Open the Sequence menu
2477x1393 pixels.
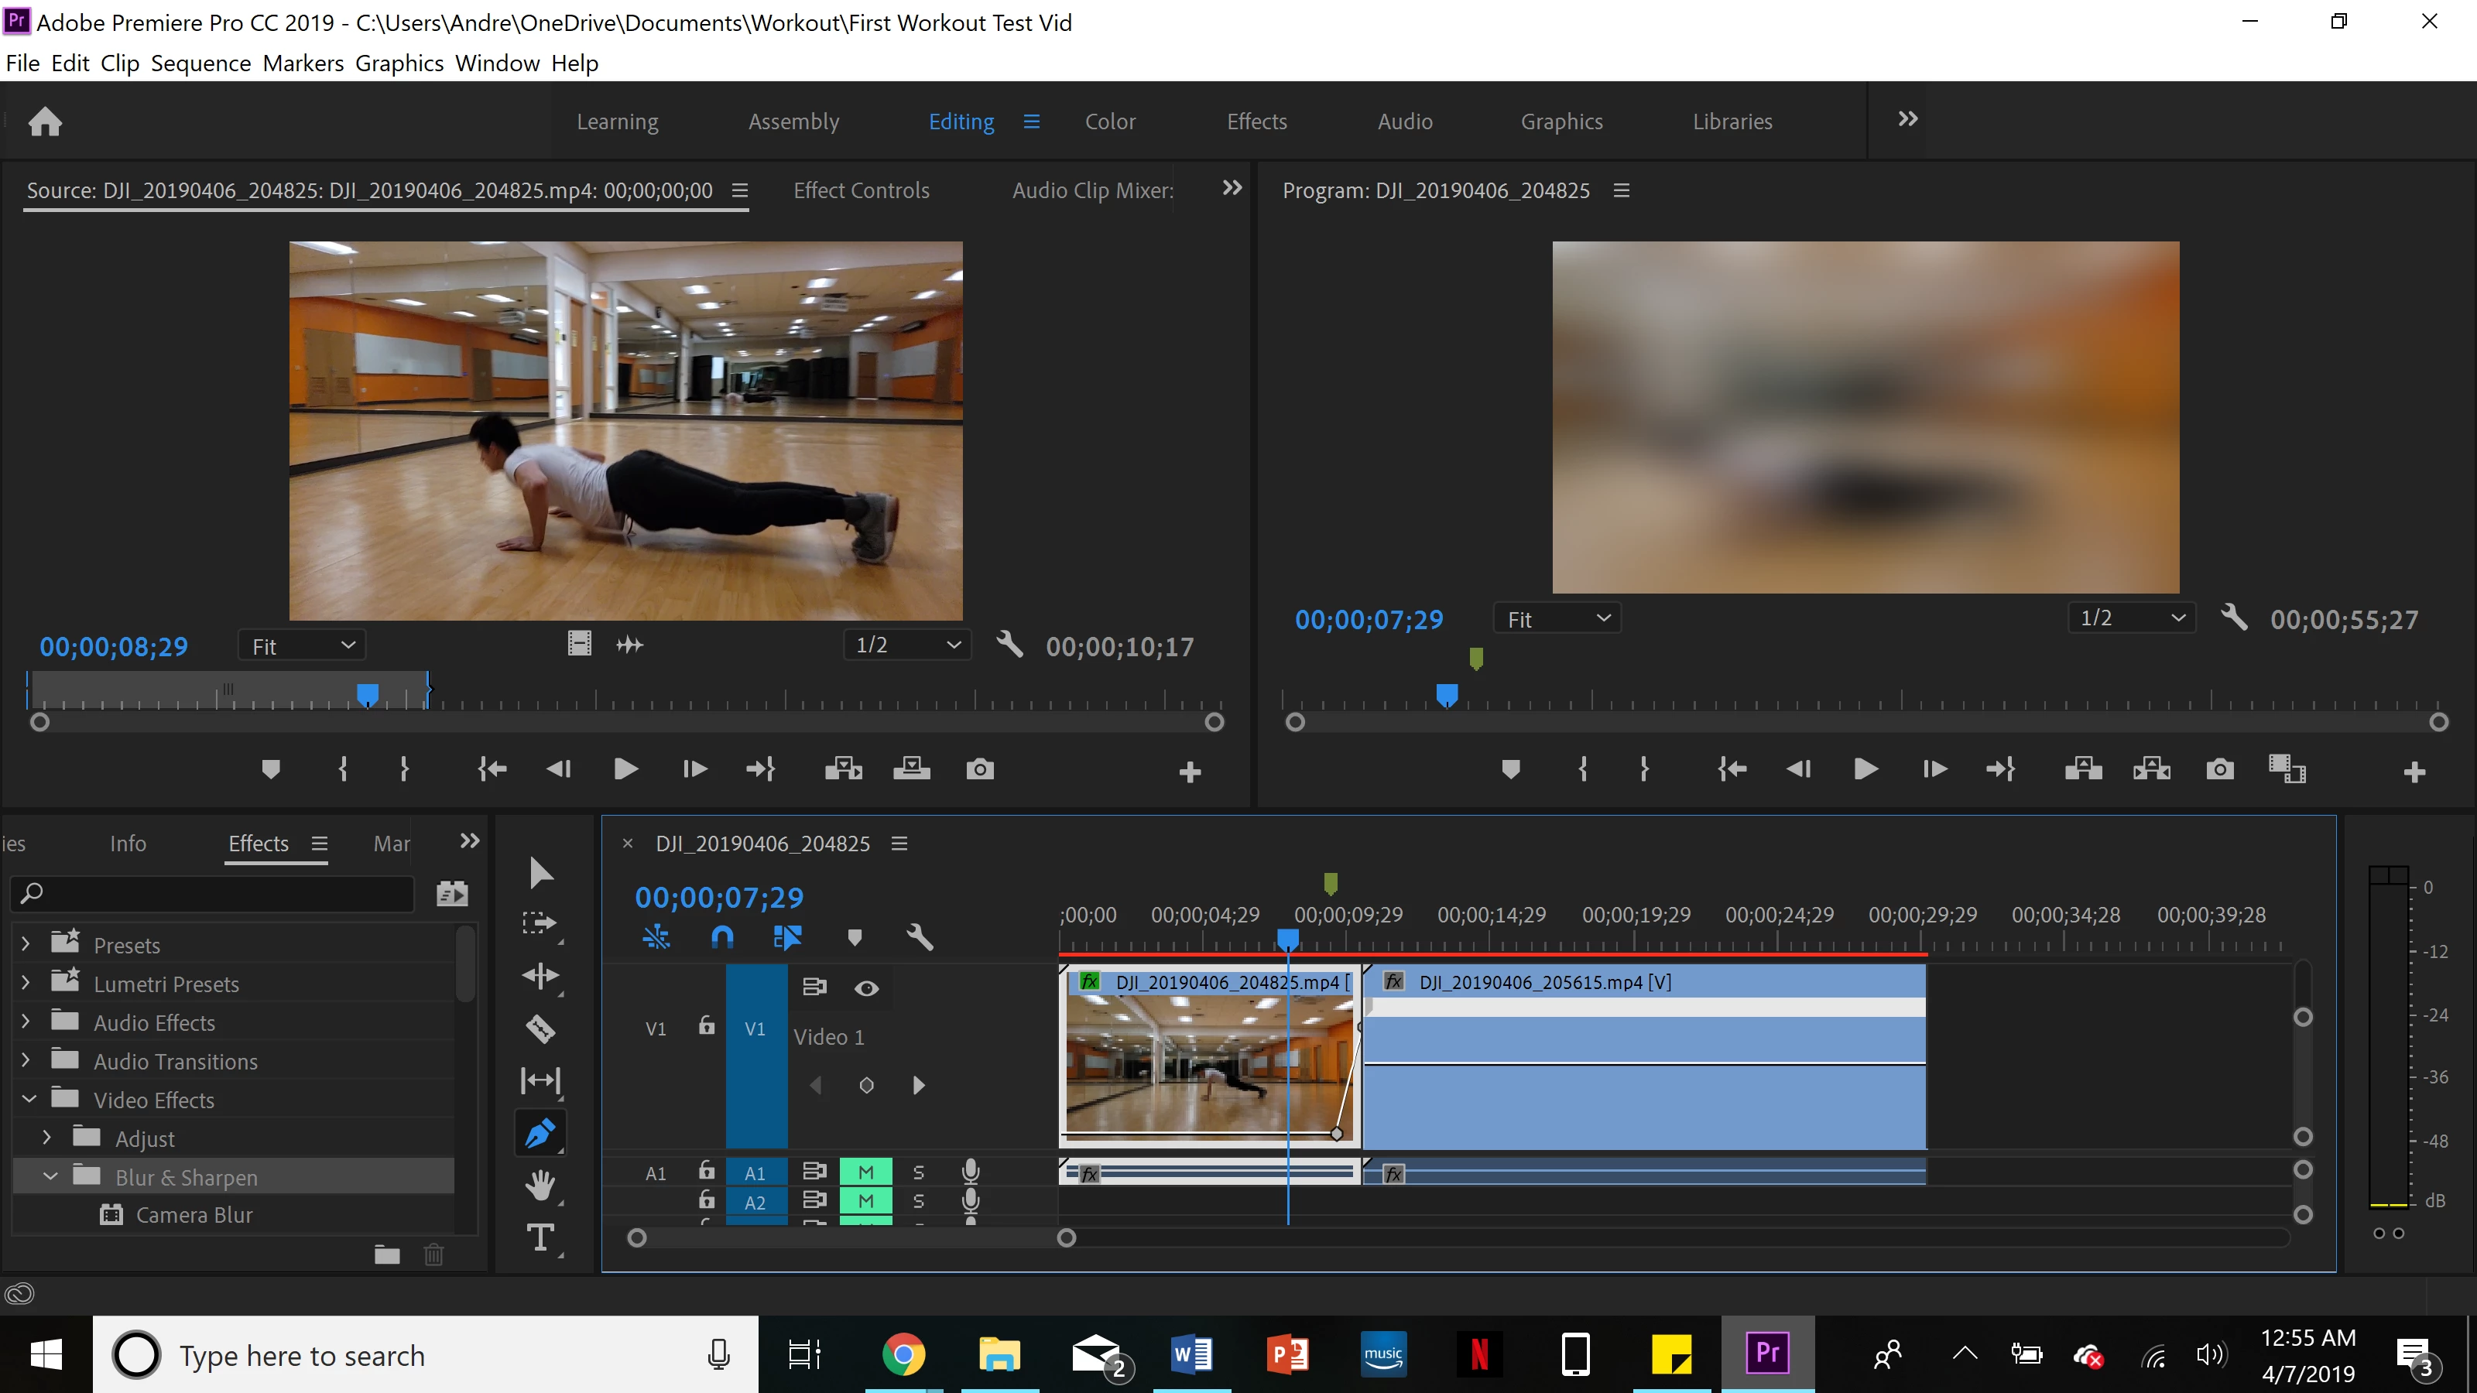(200, 63)
